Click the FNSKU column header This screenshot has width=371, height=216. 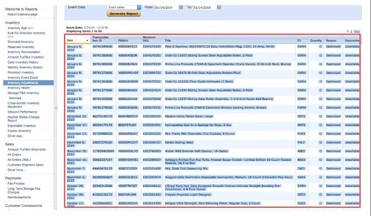[123, 41]
